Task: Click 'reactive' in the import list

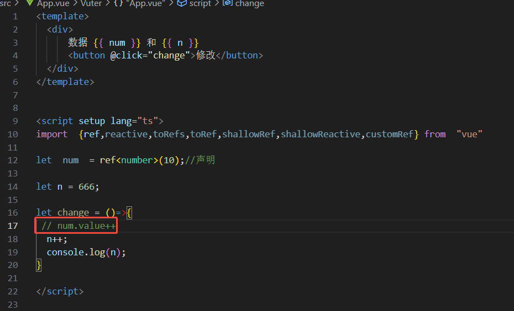Action: tap(126, 134)
